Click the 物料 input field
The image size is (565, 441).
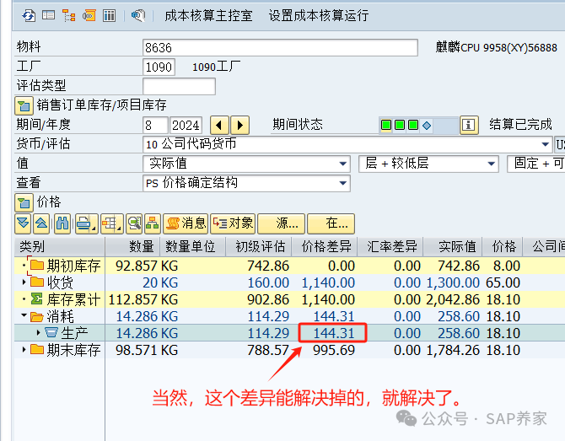coord(280,47)
